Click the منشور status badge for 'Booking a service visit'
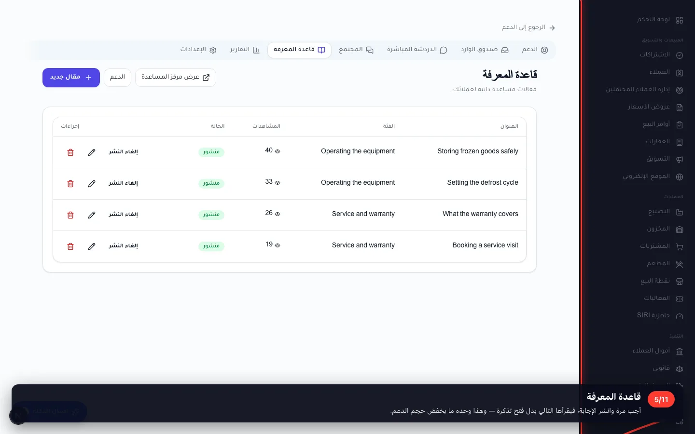This screenshot has height=434, width=695. (x=211, y=246)
